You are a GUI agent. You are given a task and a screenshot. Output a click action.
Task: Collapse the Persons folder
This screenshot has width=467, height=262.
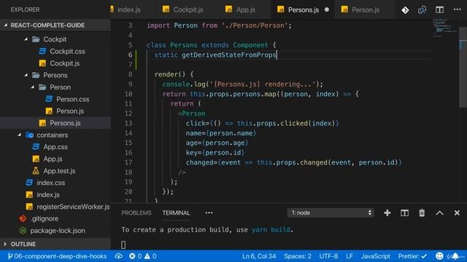point(55,75)
